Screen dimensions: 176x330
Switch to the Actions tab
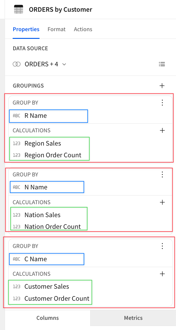[83, 29]
